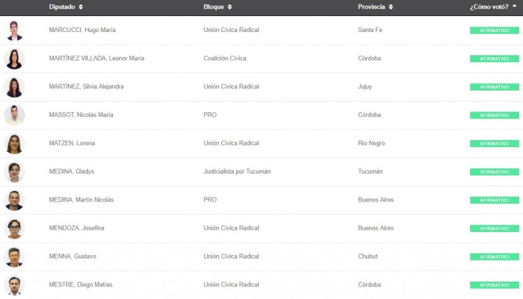Click Coalición Cívica bloc text
This screenshot has height=299, width=523.
tap(225, 59)
